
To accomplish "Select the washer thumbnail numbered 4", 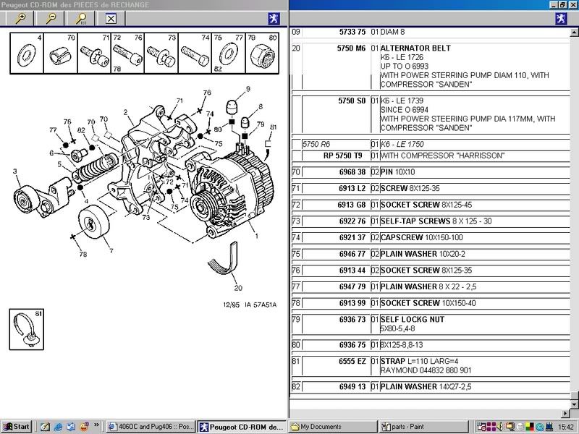I will (x=27, y=53).
